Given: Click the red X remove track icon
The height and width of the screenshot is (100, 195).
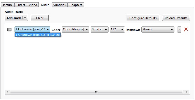Looking at the screenshot, I should 186,30.
